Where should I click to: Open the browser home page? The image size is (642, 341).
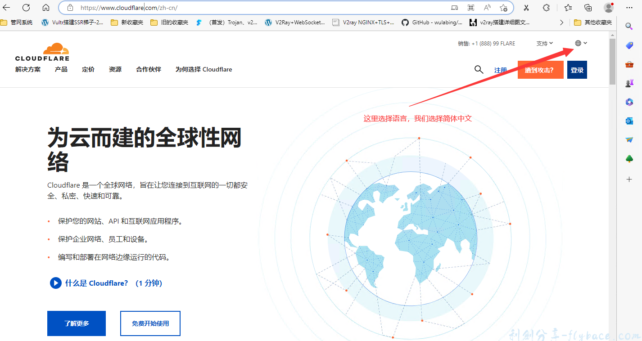tap(46, 8)
